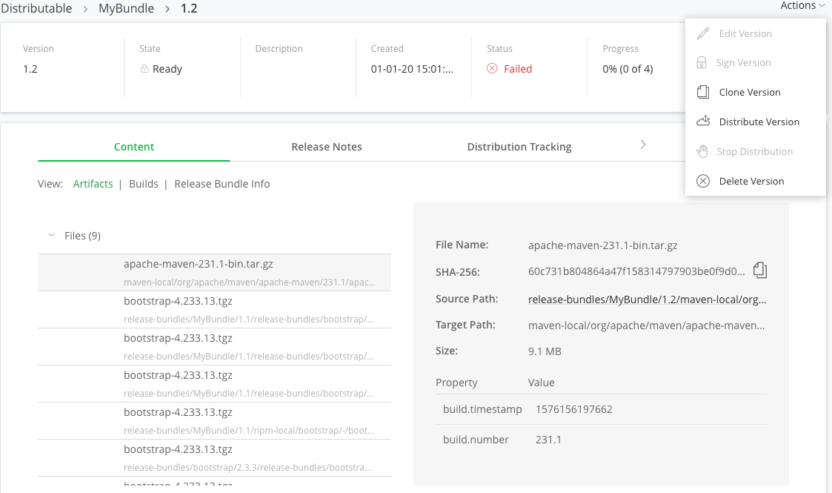832x493 pixels.
Task: Open the Actions dropdown menu
Action: (802, 5)
